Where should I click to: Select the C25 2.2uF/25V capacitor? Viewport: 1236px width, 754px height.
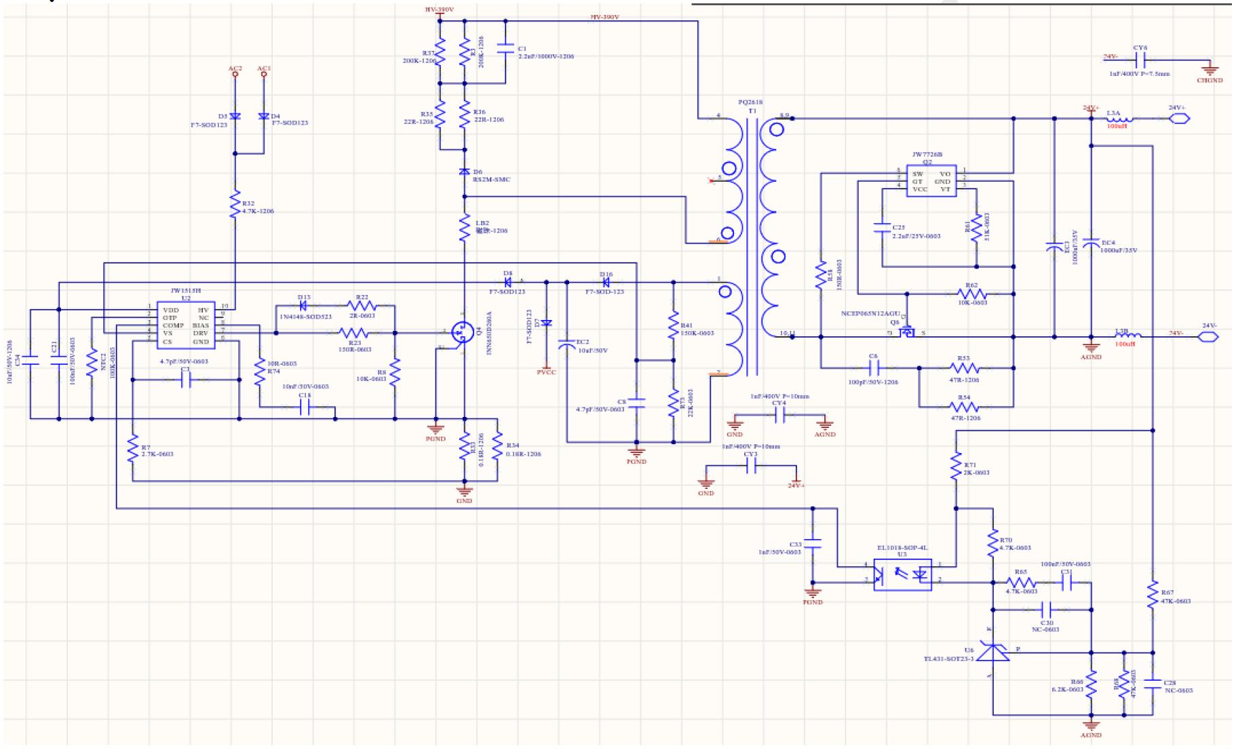click(882, 228)
